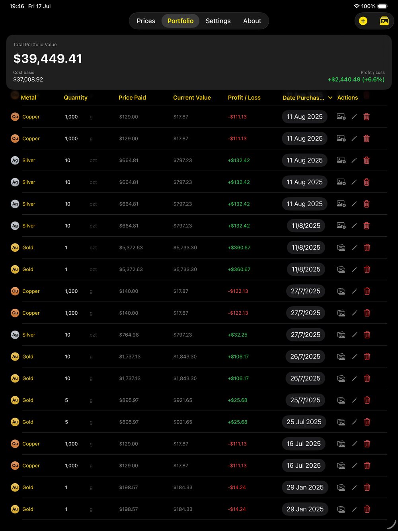Edit the Silver row dated 11/8/2025
The image size is (398, 531).
pos(354,225)
